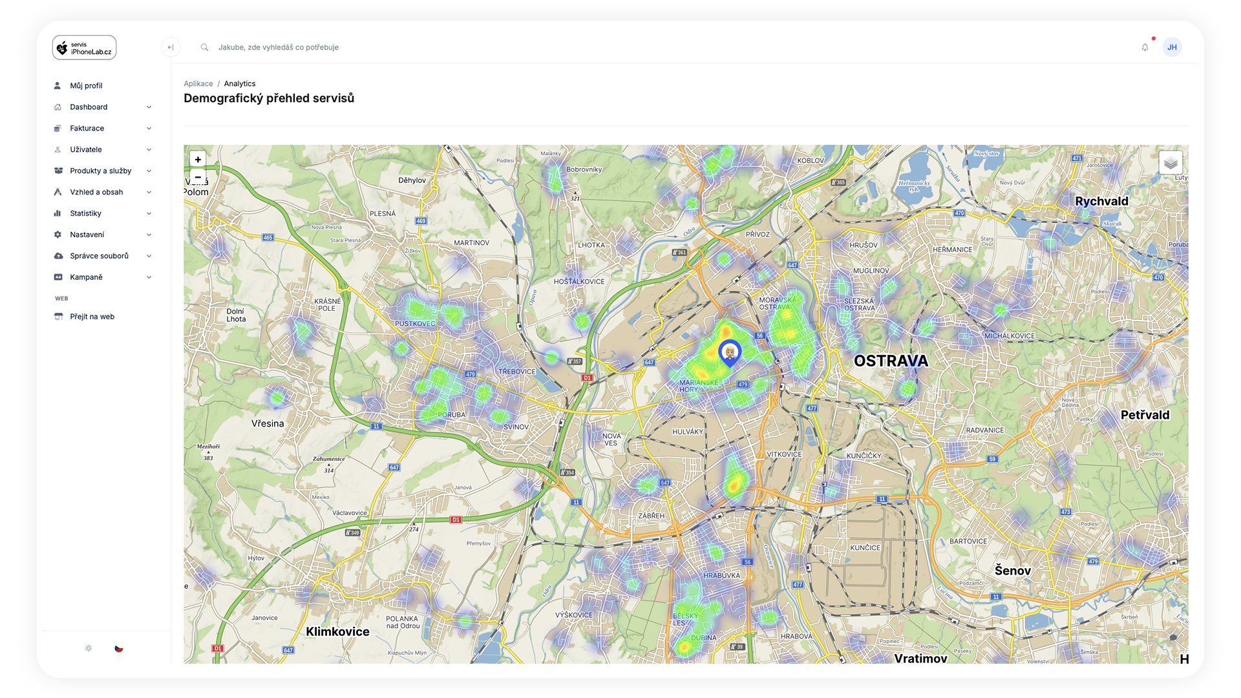Click the Kampaně image icon
This screenshot has height=698, width=1241.
coord(58,277)
